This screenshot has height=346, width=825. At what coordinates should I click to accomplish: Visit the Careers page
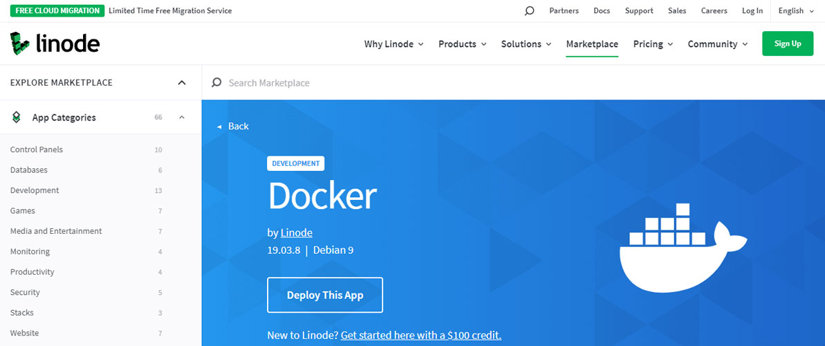[714, 10]
